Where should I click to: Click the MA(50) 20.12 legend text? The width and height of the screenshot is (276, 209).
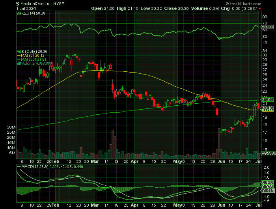pos(33,56)
